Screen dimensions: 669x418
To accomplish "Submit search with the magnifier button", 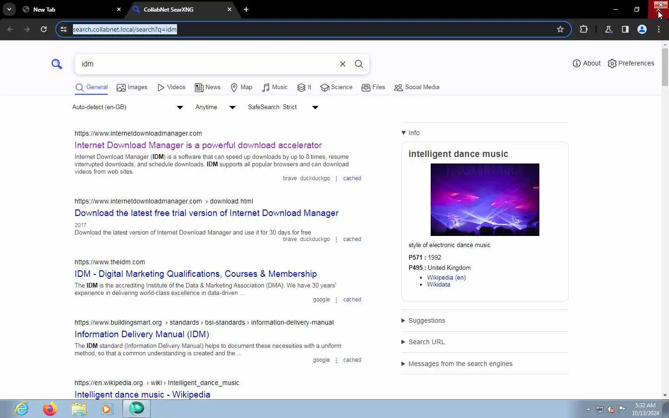I will [359, 64].
